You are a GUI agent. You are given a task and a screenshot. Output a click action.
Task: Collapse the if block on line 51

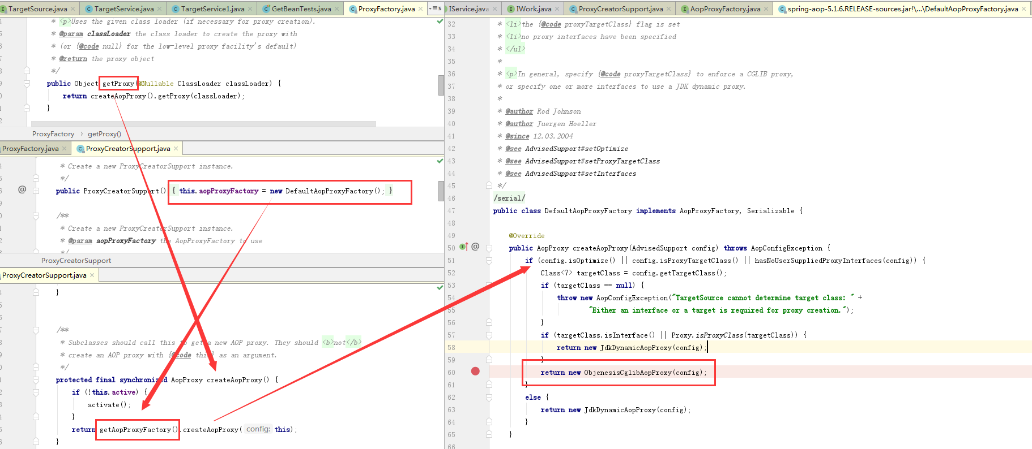coord(489,260)
